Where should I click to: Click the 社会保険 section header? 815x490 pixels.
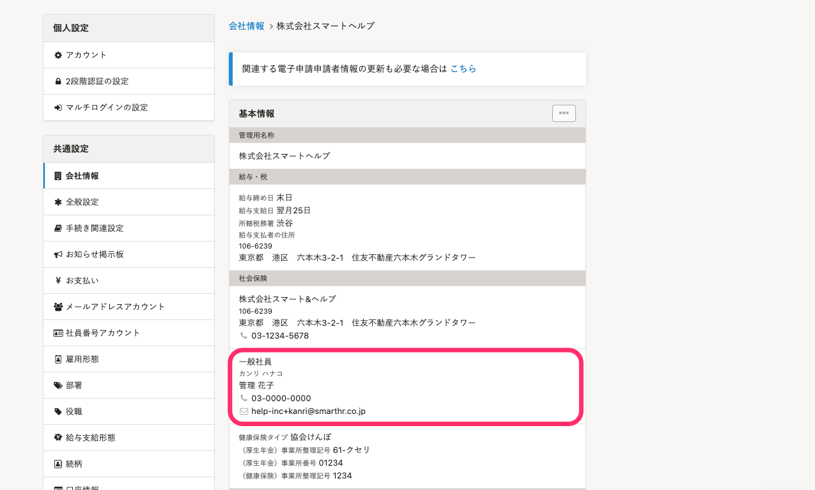pos(407,279)
